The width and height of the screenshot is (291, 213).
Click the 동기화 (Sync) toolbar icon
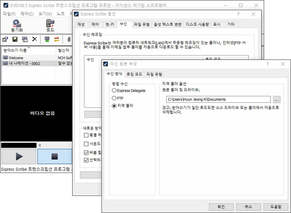pyautogui.click(x=17, y=25)
